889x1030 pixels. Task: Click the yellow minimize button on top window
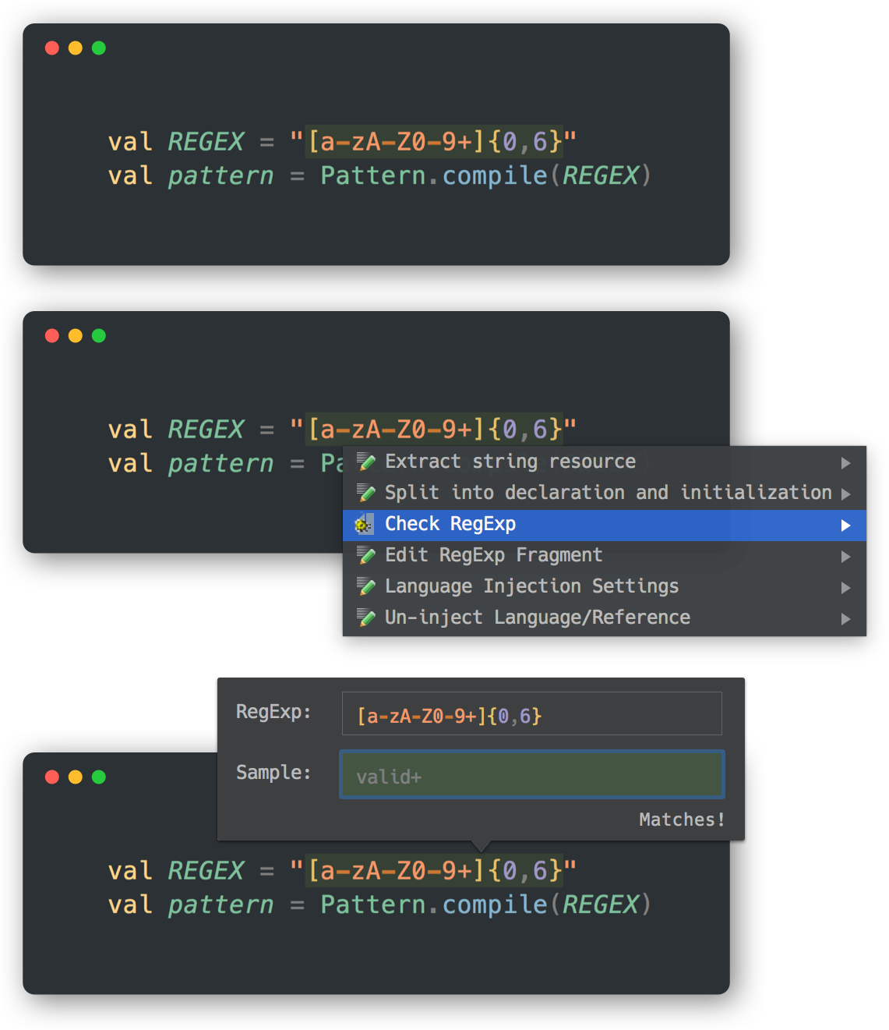pos(75,48)
